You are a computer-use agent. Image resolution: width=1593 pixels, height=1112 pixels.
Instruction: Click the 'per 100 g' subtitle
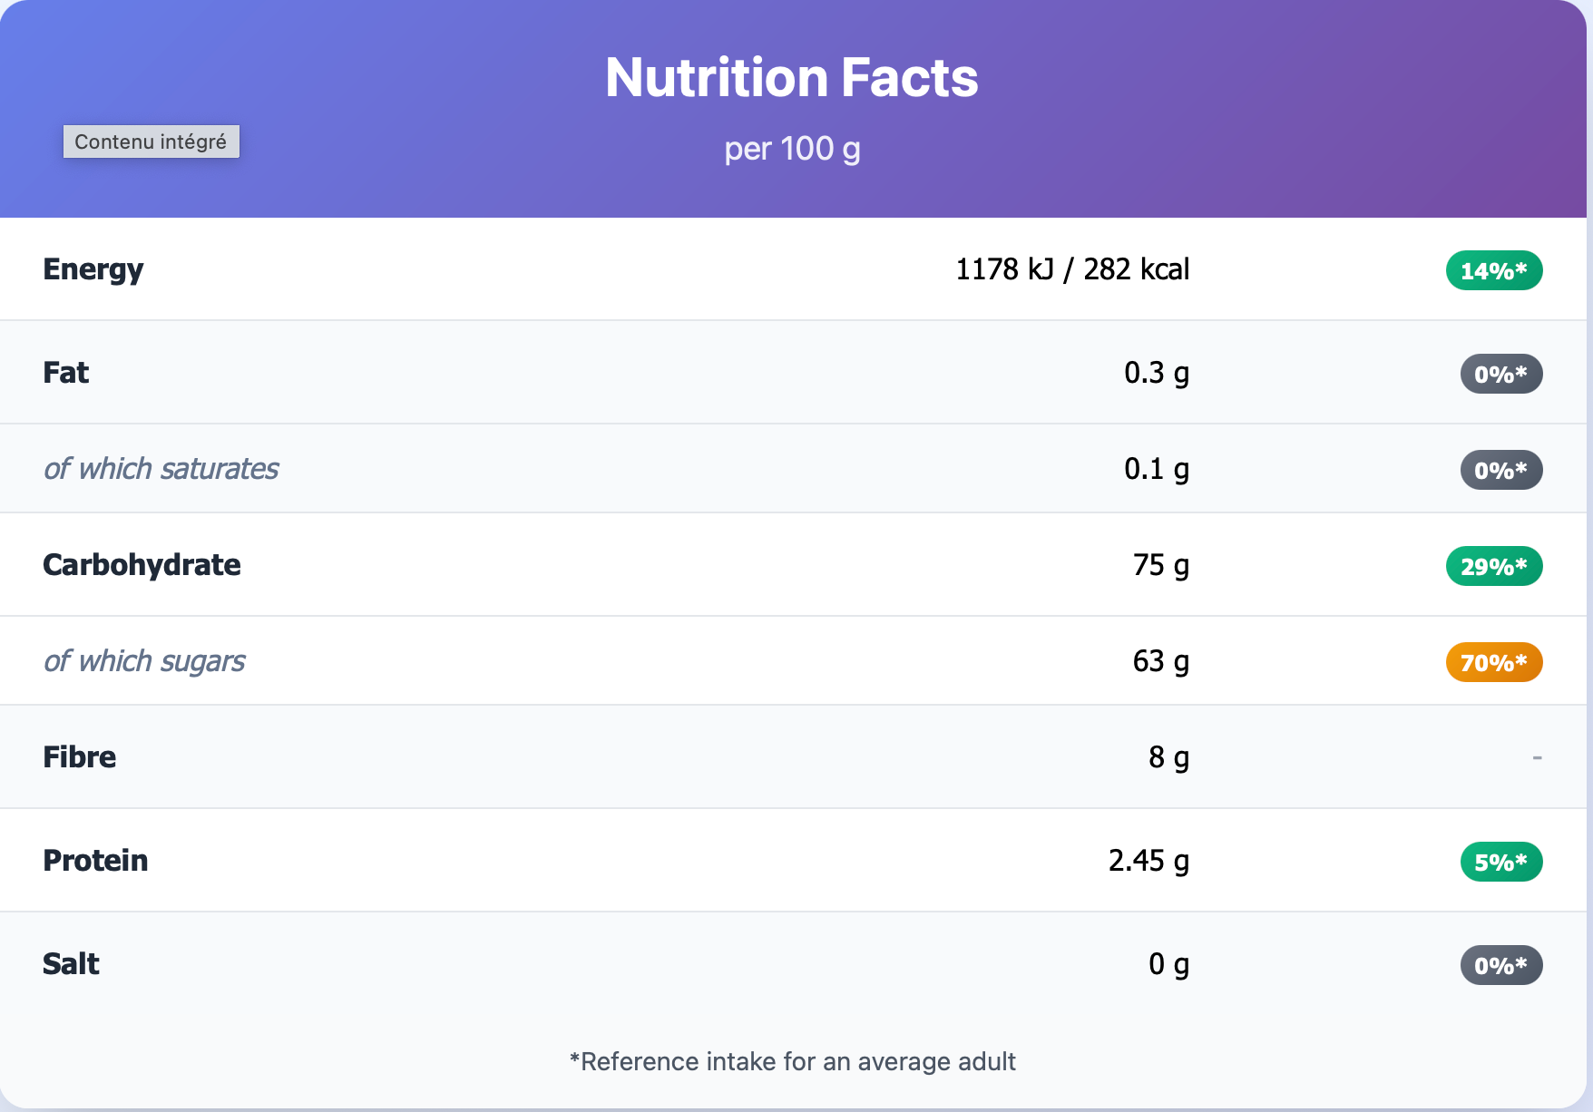pyautogui.click(x=791, y=149)
